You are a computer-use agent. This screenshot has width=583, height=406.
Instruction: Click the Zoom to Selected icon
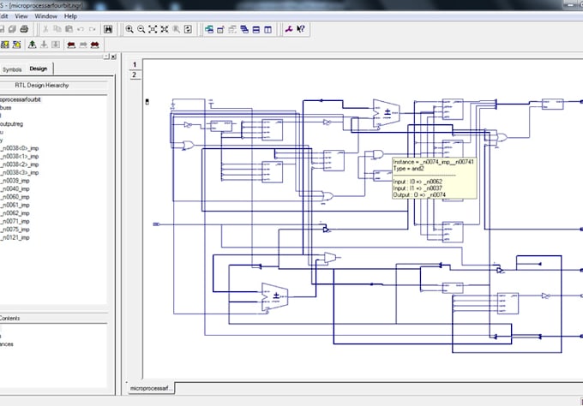[165, 29]
